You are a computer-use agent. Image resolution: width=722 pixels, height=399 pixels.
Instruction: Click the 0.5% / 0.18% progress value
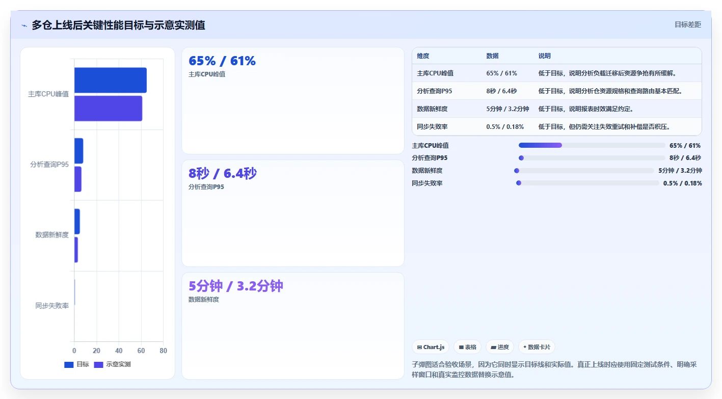(682, 183)
